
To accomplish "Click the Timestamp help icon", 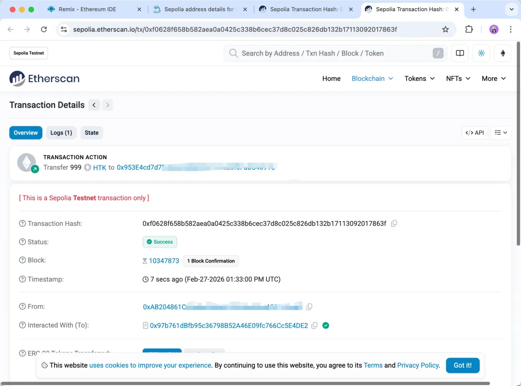I will coord(22,279).
